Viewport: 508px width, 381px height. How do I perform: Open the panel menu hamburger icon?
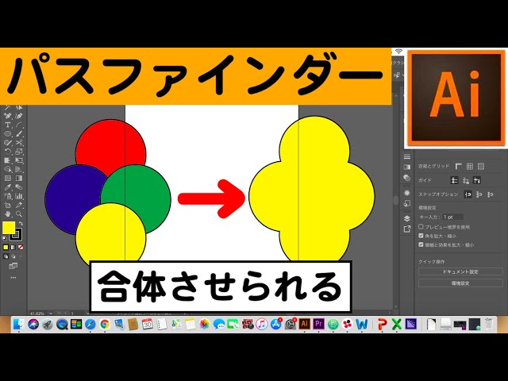(407, 156)
